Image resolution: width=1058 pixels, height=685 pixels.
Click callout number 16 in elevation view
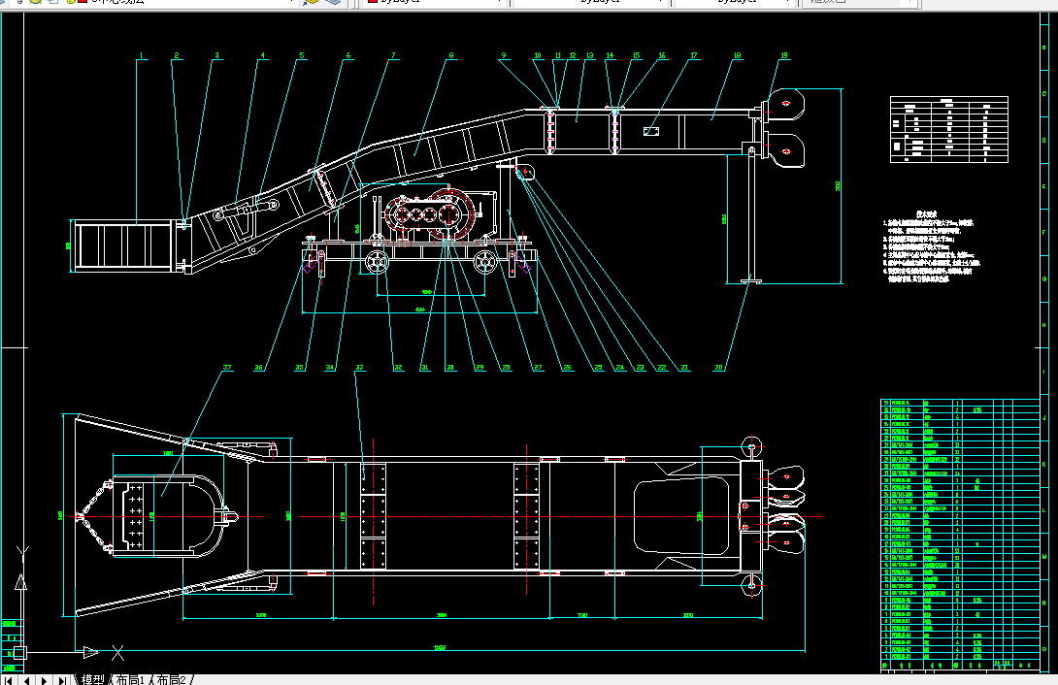662,56
